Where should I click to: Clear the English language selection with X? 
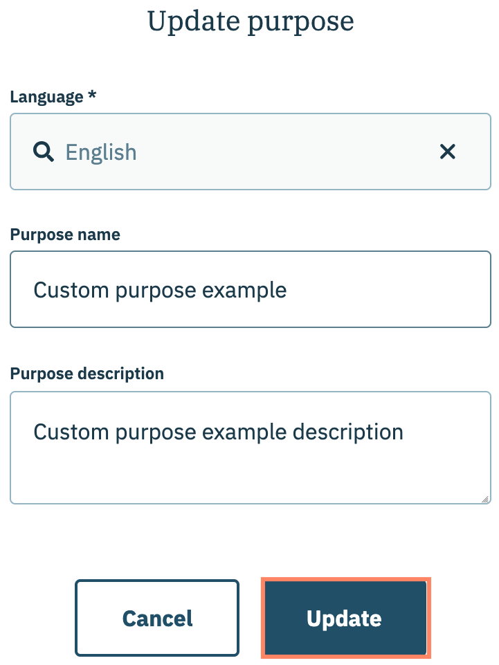pos(448,152)
